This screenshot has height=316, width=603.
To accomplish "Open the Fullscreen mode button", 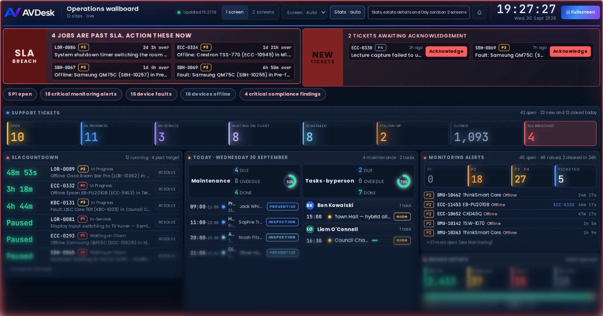I will (x=580, y=12).
